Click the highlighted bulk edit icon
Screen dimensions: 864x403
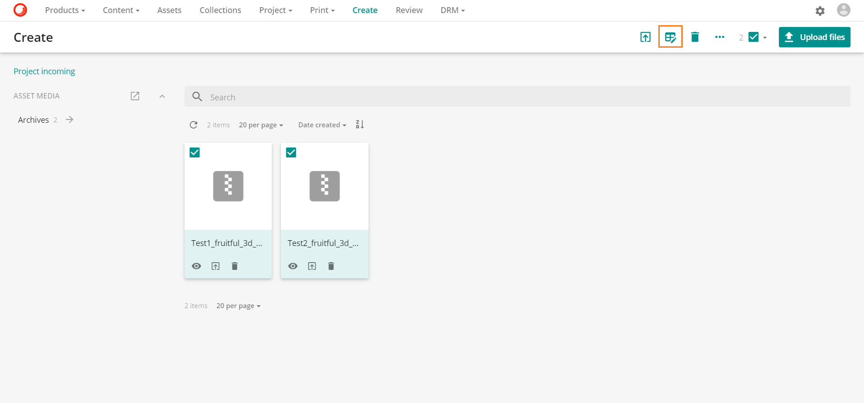click(x=670, y=37)
